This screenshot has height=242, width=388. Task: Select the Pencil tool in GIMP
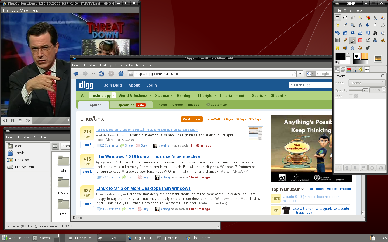tap(345, 40)
